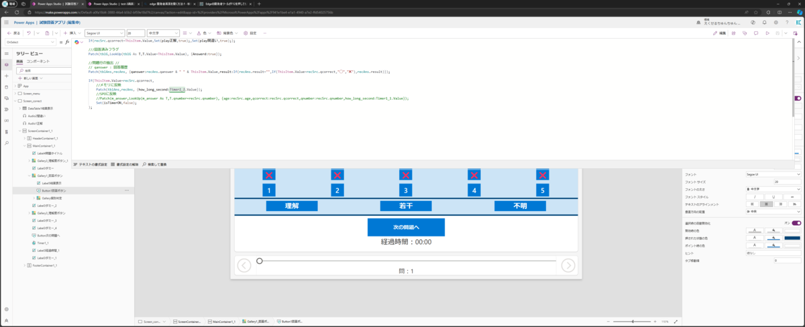805x327 pixels.
Task: Click Find and replace (検索して置換) below the formula
Action: click(x=154, y=163)
